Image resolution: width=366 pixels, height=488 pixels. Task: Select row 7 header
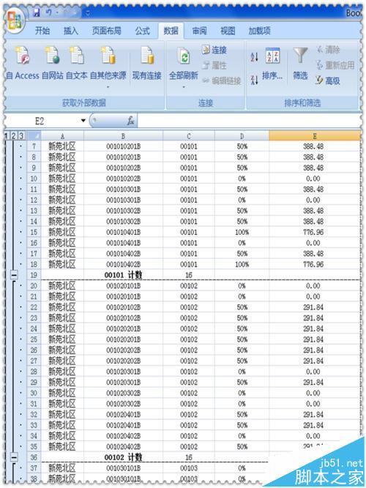tap(34, 146)
